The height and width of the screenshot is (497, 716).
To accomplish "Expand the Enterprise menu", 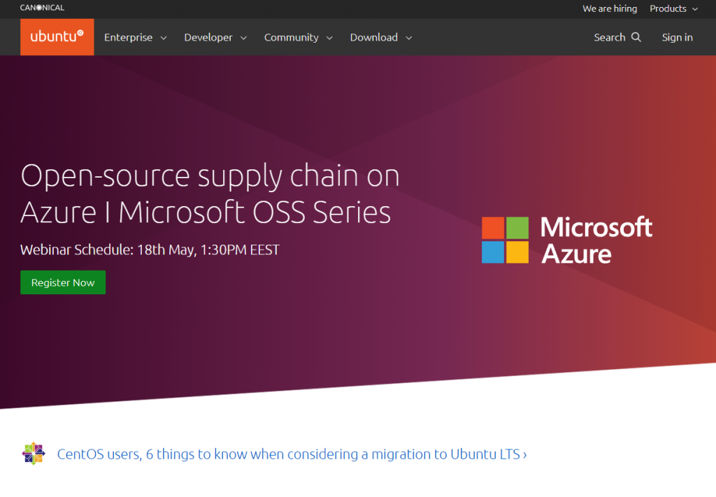I will tap(135, 37).
